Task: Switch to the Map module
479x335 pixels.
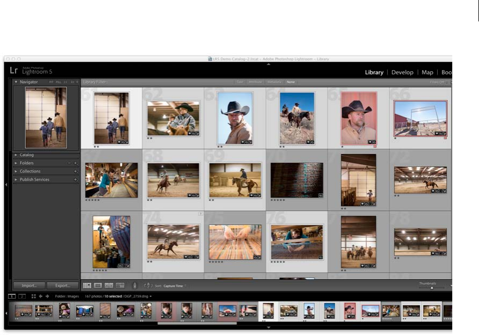Action: tap(428, 72)
